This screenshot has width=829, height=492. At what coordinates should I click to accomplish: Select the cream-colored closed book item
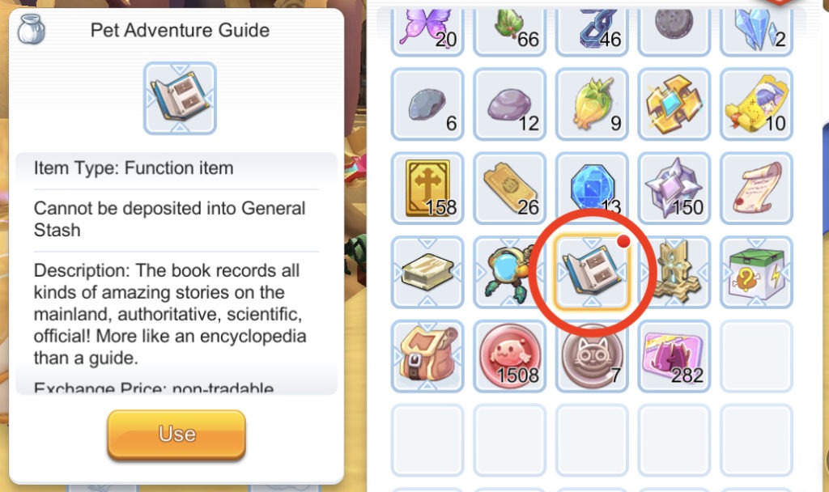[427, 272]
